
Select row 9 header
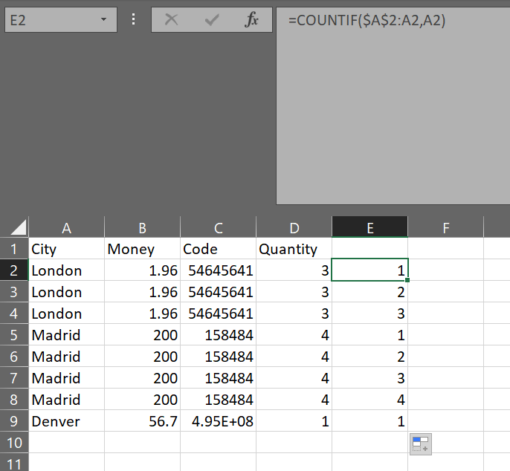(x=14, y=420)
